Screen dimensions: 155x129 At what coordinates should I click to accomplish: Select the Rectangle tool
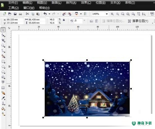pyautogui.click(x=3, y=62)
